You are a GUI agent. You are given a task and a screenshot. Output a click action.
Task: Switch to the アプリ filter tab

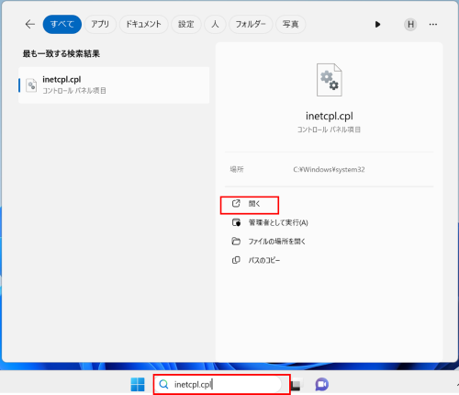point(100,24)
